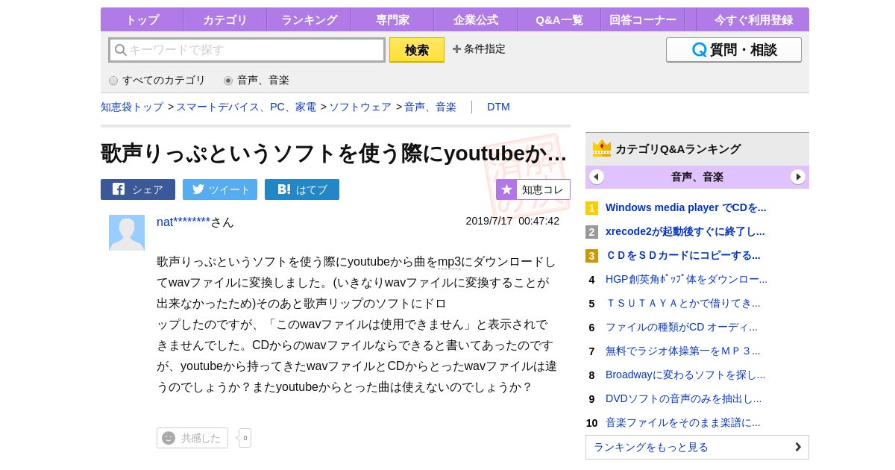Tweet the question via ツイート button

(x=220, y=189)
